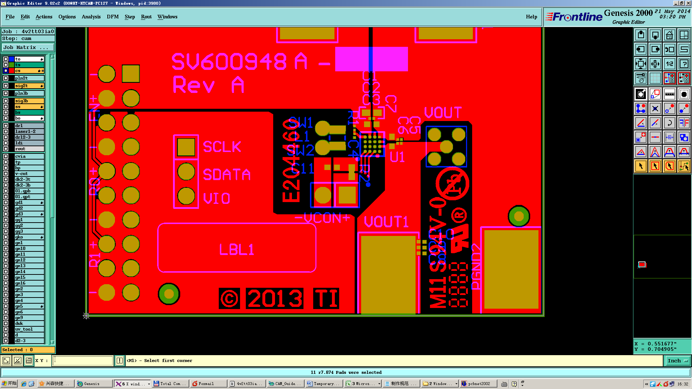Click the Help menu button
This screenshot has width=692, height=389.
[x=531, y=17]
